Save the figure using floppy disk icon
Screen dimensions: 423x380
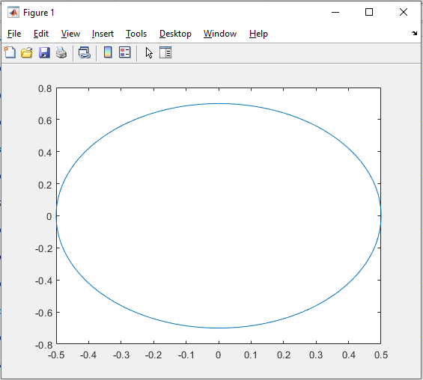click(44, 52)
